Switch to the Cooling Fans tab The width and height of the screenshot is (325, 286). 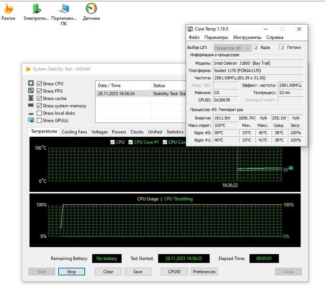click(x=74, y=132)
